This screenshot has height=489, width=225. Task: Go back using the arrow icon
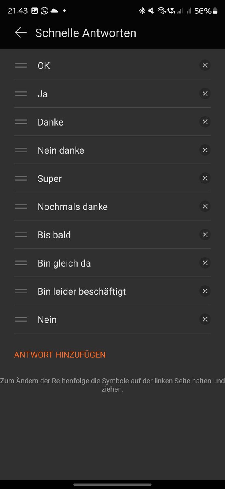pos(21,33)
